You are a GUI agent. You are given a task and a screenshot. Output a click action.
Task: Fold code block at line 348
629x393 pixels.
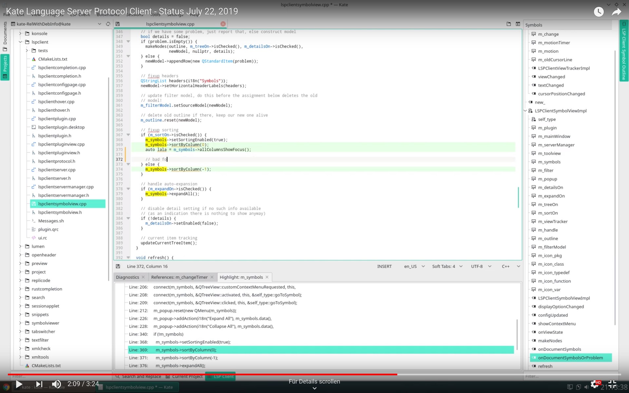pos(128,42)
